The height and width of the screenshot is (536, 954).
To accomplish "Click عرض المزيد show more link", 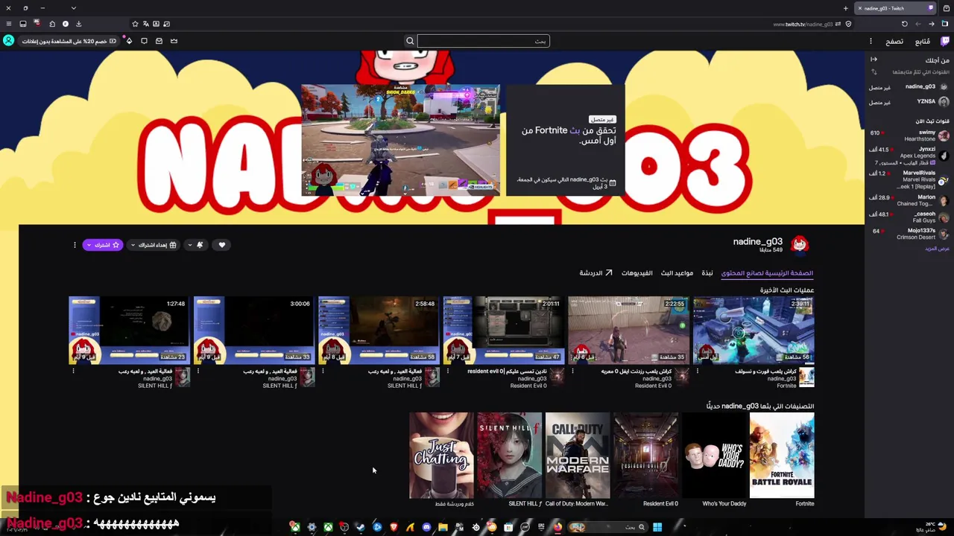I will tap(937, 248).
